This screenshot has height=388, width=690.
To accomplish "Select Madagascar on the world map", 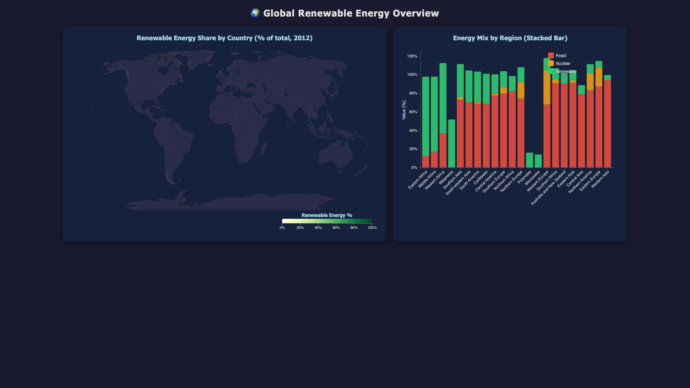I will [263, 147].
